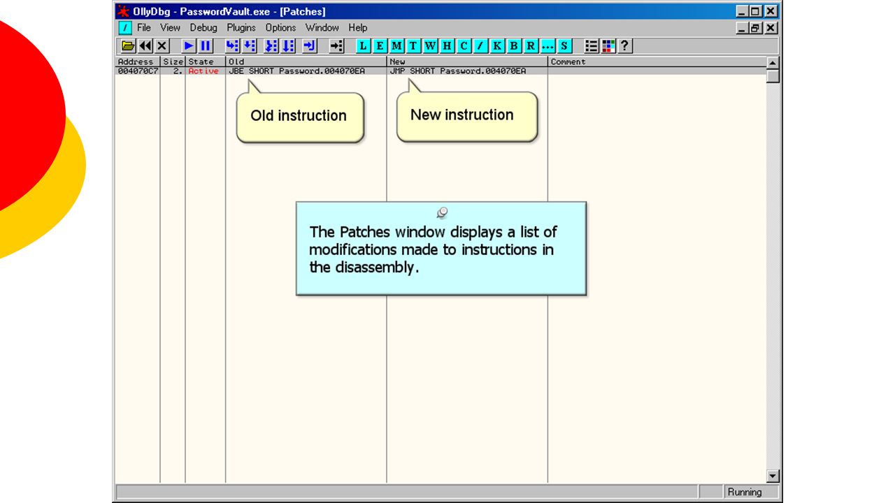Screen dimensions: 895x503
Task: Open appearance options colored grid icon
Action: coord(608,46)
